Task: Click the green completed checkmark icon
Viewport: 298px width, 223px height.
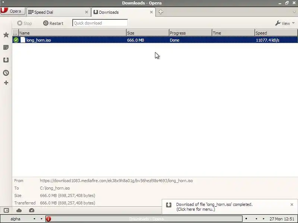Action: [16, 40]
